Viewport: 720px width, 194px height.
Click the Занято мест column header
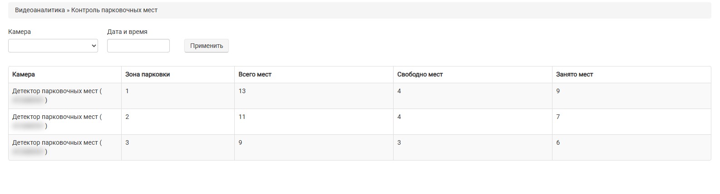coord(575,75)
